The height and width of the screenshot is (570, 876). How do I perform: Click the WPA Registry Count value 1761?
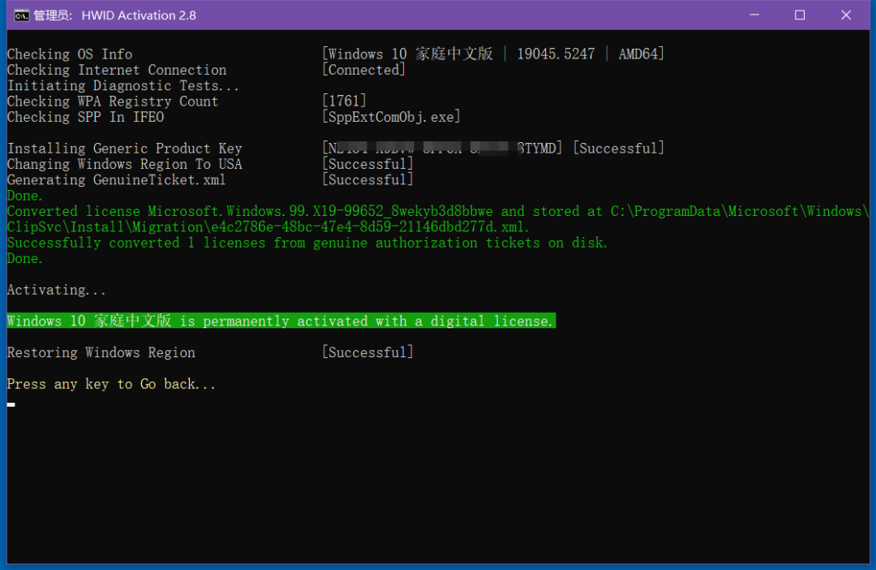pyautogui.click(x=344, y=101)
